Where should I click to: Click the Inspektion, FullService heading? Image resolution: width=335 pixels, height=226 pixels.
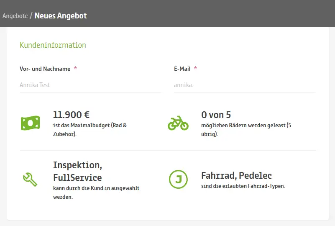pyautogui.click(x=77, y=171)
